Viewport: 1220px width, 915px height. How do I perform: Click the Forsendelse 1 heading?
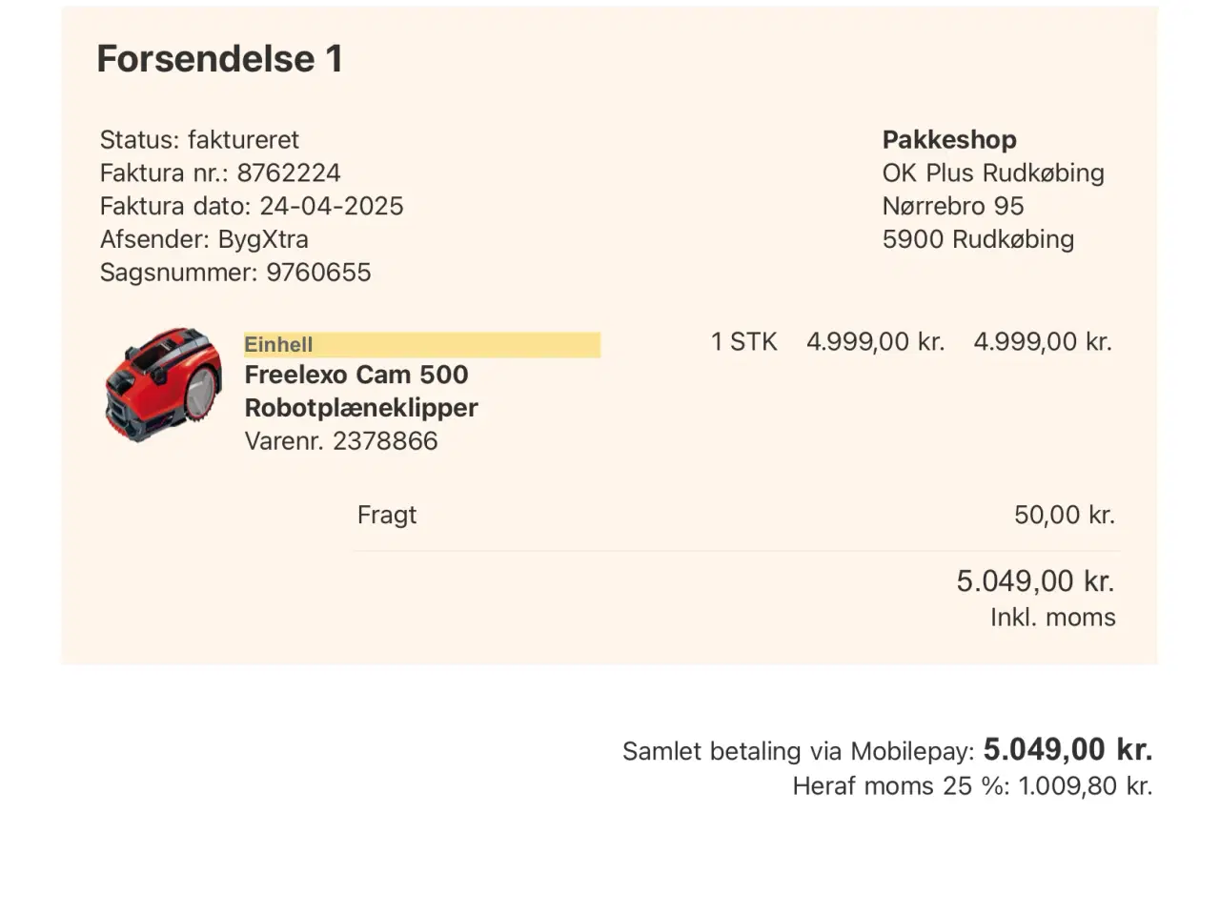click(219, 59)
